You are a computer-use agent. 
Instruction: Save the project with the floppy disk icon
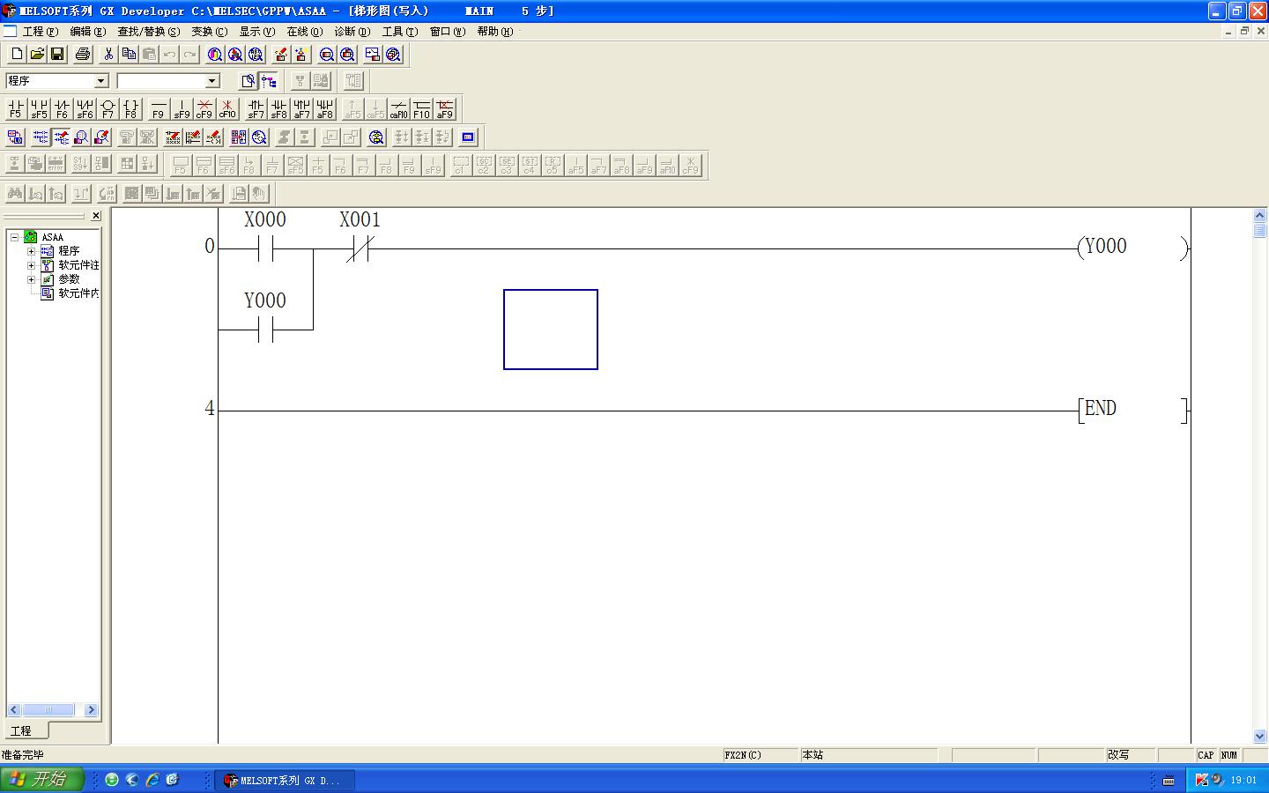(x=57, y=55)
